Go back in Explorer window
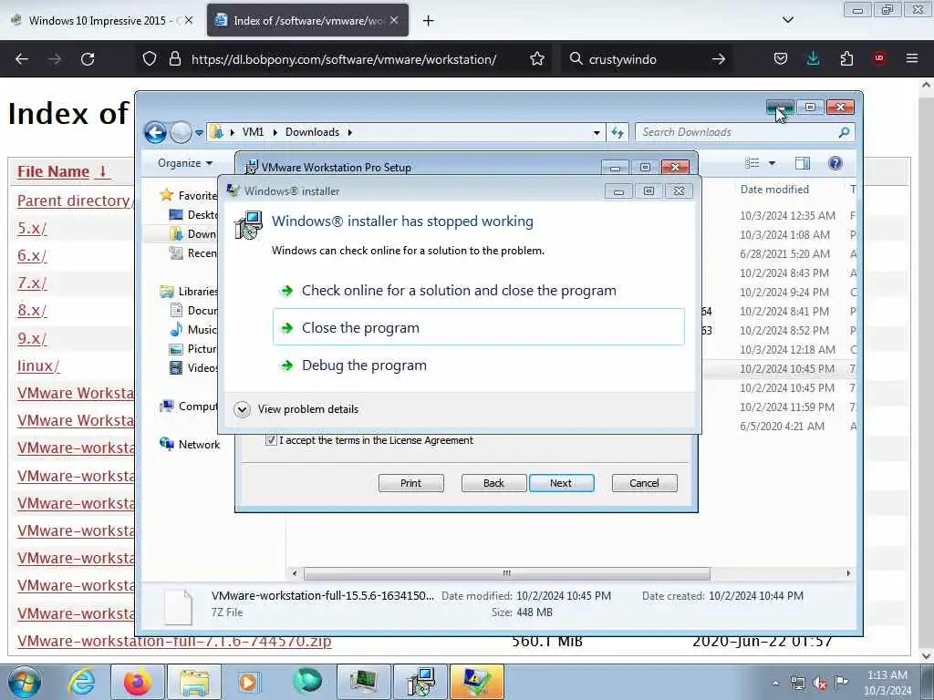Image resolution: width=934 pixels, height=700 pixels. [155, 132]
